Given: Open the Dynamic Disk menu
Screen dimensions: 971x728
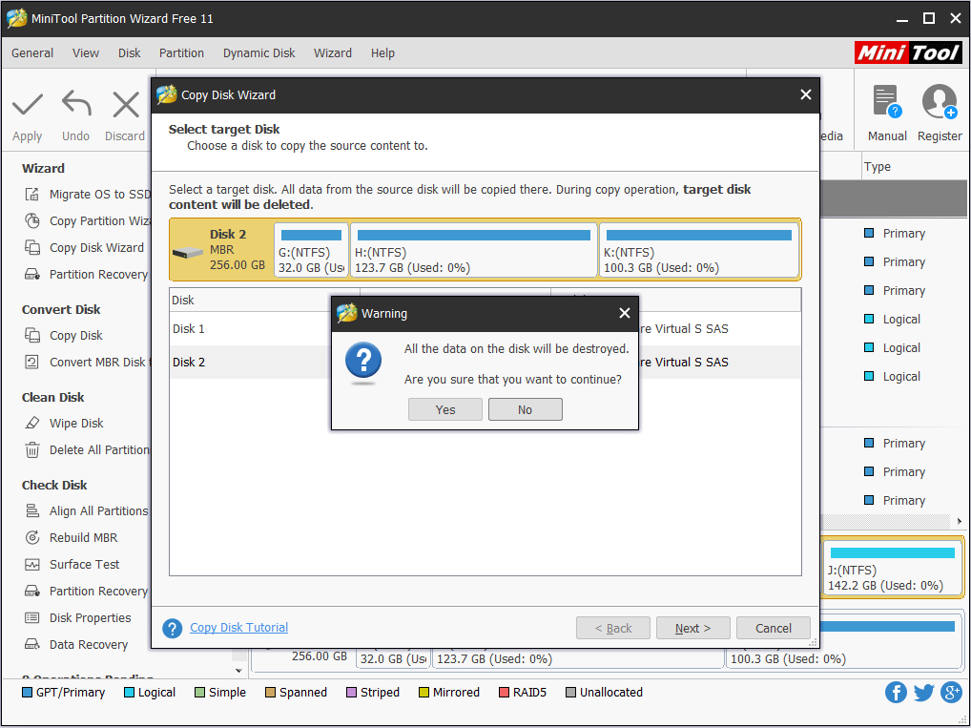Looking at the screenshot, I should (x=258, y=53).
